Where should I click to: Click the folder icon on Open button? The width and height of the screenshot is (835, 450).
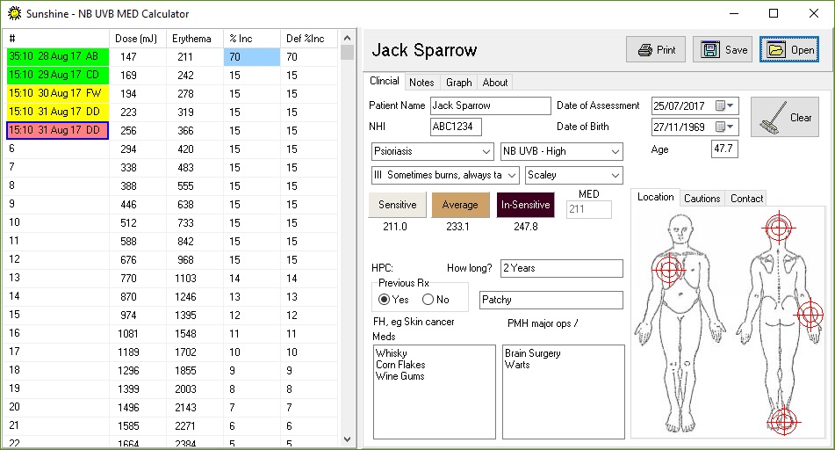click(776, 50)
